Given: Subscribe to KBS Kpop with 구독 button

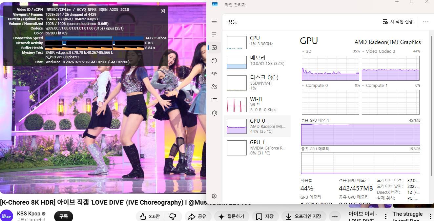Looking at the screenshot, I should (x=63, y=216).
